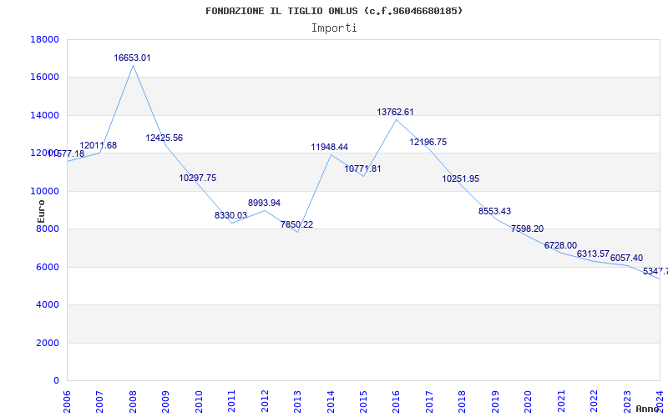Select the 6728.00 data label
The image size is (668, 417).
click(560, 245)
